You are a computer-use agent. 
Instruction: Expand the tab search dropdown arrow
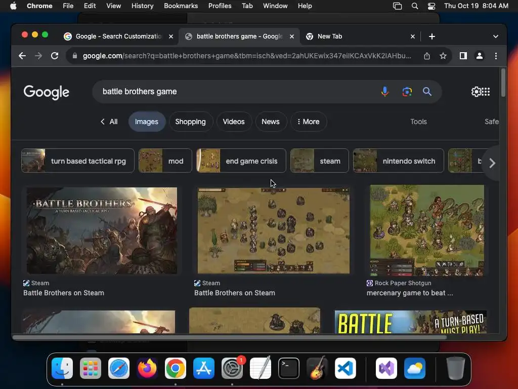pyautogui.click(x=496, y=36)
